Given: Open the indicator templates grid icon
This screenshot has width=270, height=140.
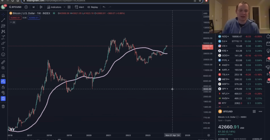Looking at the screenshot, I should coord(69,7).
